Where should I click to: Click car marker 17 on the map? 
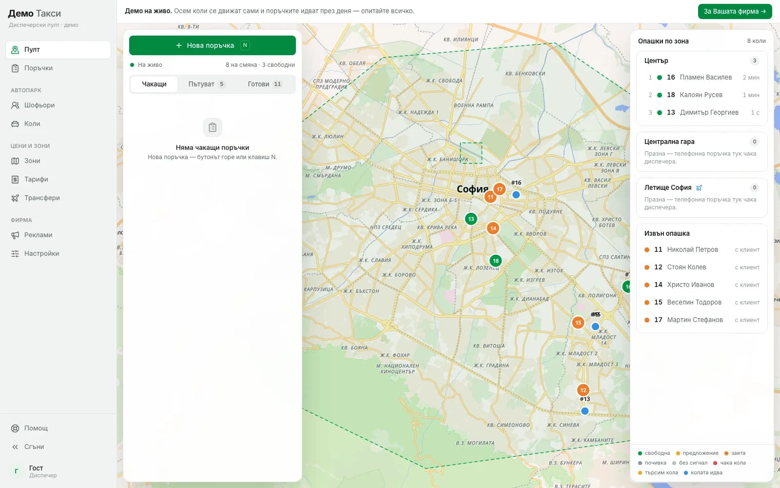pos(499,189)
